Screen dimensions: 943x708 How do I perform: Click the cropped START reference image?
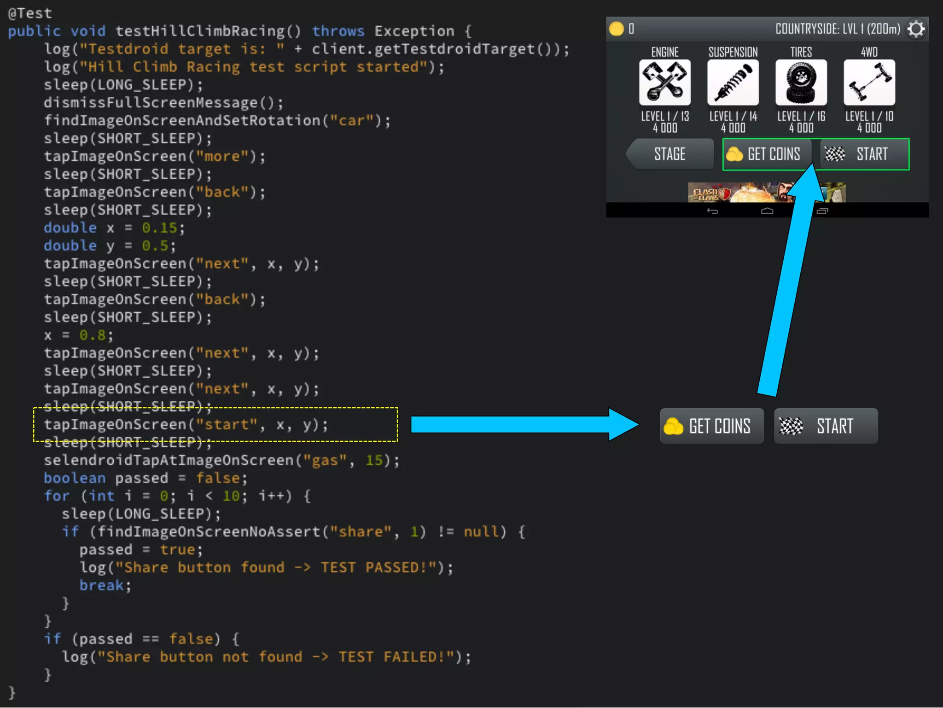point(826,426)
